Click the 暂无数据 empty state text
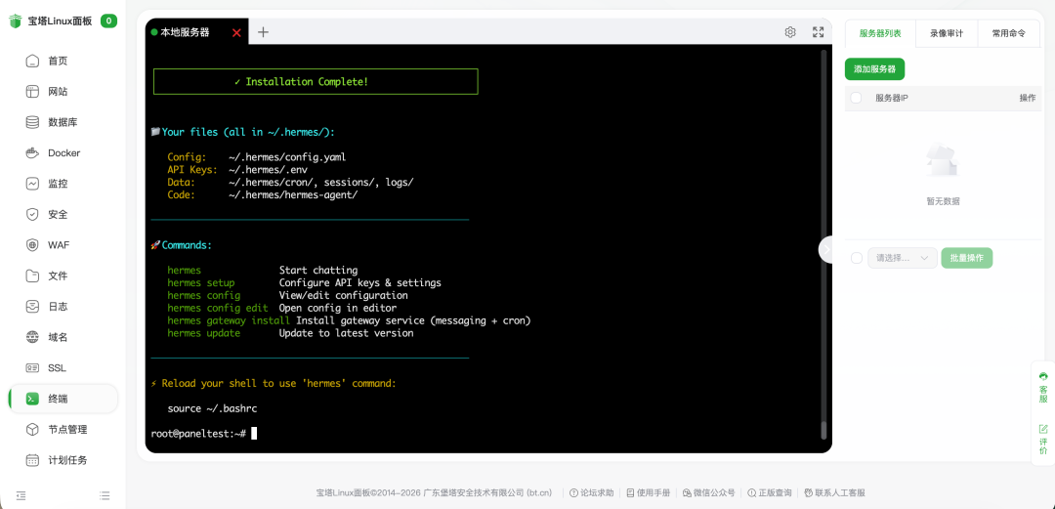Image resolution: width=1055 pixels, height=509 pixels. coord(943,200)
